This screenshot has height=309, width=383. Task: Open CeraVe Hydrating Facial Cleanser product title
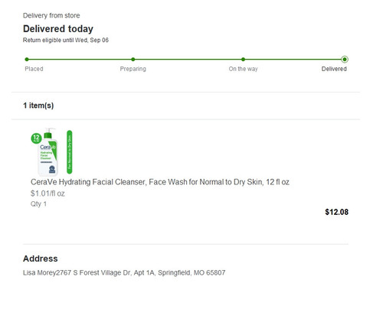(x=160, y=182)
